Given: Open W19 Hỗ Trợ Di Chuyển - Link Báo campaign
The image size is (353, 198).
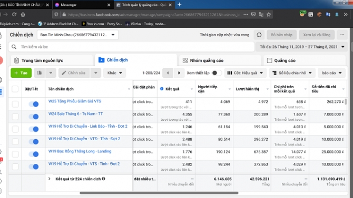Looking at the screenshot, I should pos(88,126).
